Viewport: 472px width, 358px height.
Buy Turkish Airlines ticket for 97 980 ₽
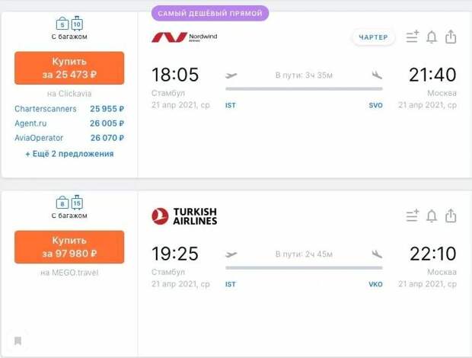[69, 247]
